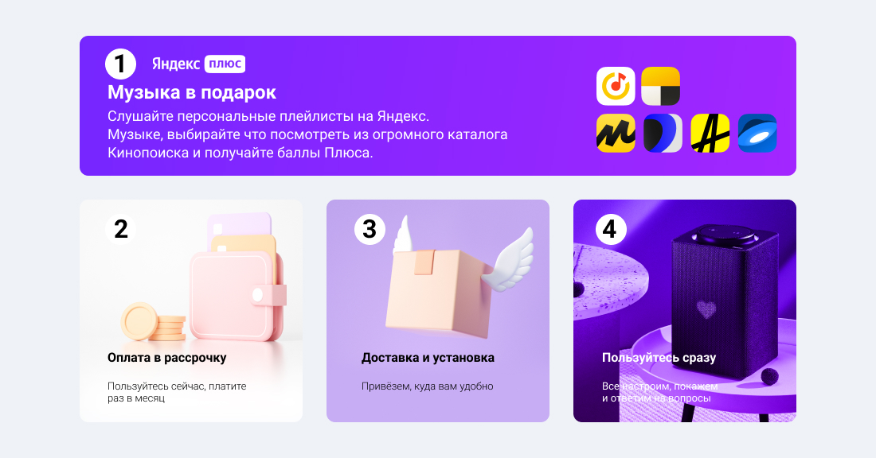
Task: Click the number 1 circle badge
Action: (x=121, y=64)
